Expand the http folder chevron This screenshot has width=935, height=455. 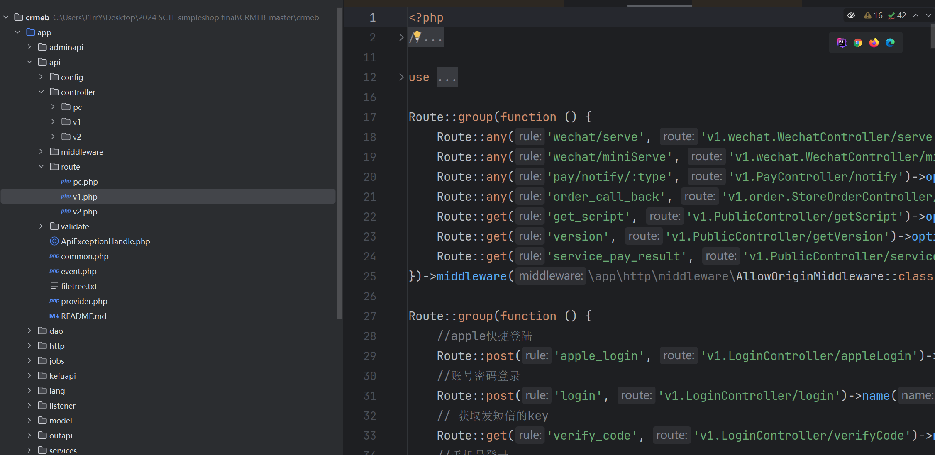pyautogui.click(x=29, y=346)
